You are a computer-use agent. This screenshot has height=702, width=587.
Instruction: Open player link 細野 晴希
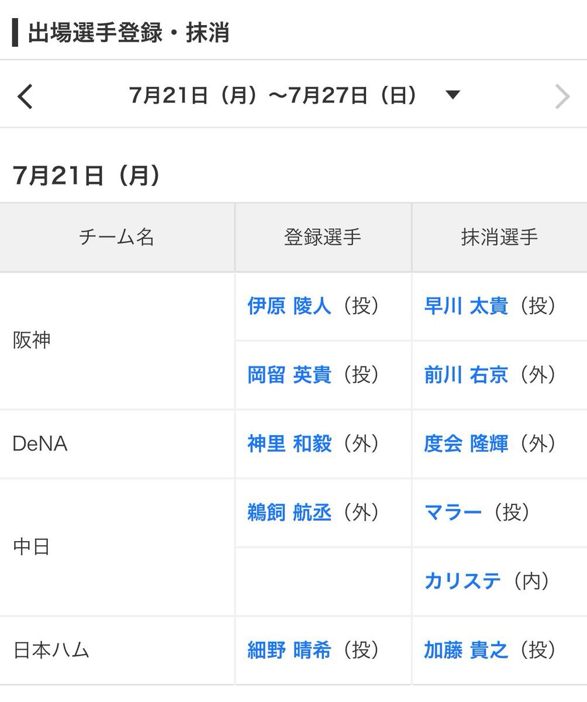[x=289, y=651]
